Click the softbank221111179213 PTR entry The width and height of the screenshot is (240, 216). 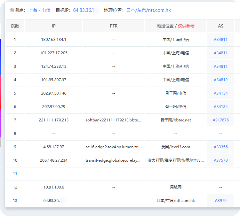coord(113,120)
